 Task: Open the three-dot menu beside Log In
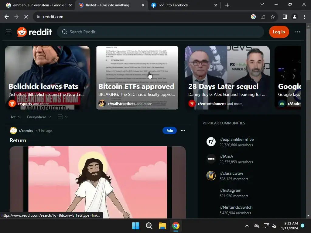(298, 32)
